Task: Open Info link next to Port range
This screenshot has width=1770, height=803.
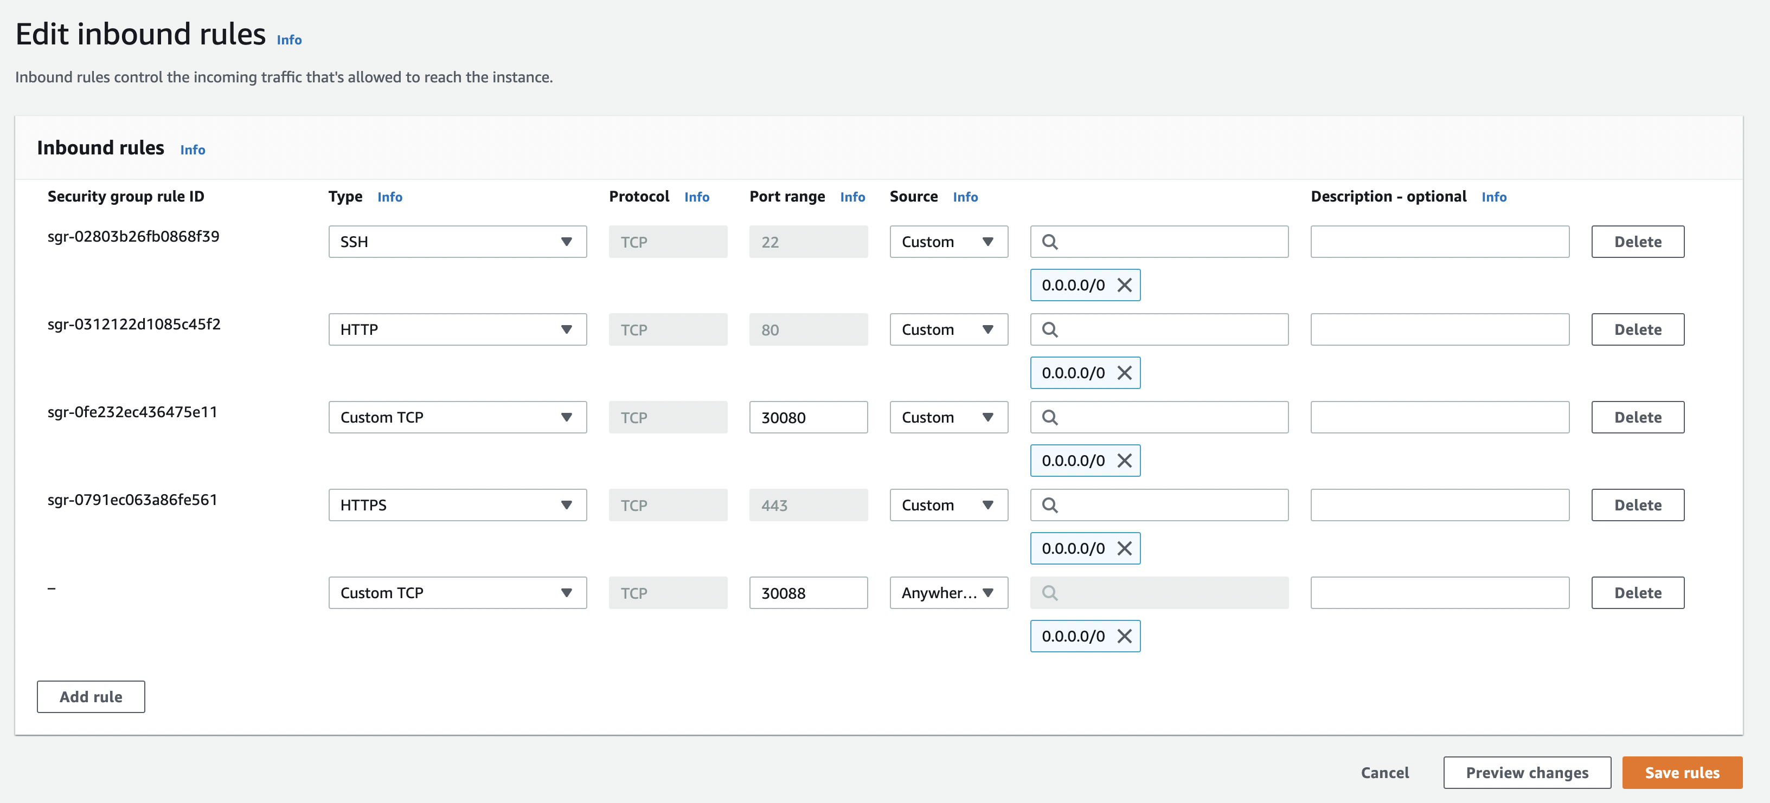Action: tap(852, 197)
